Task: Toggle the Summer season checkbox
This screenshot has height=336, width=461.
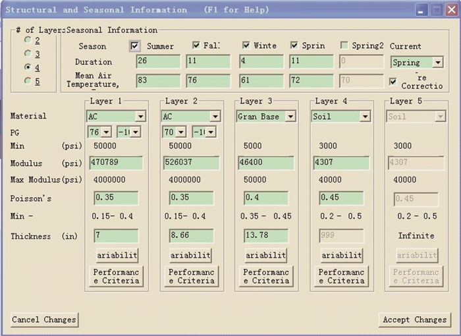Action: (135, 46)
